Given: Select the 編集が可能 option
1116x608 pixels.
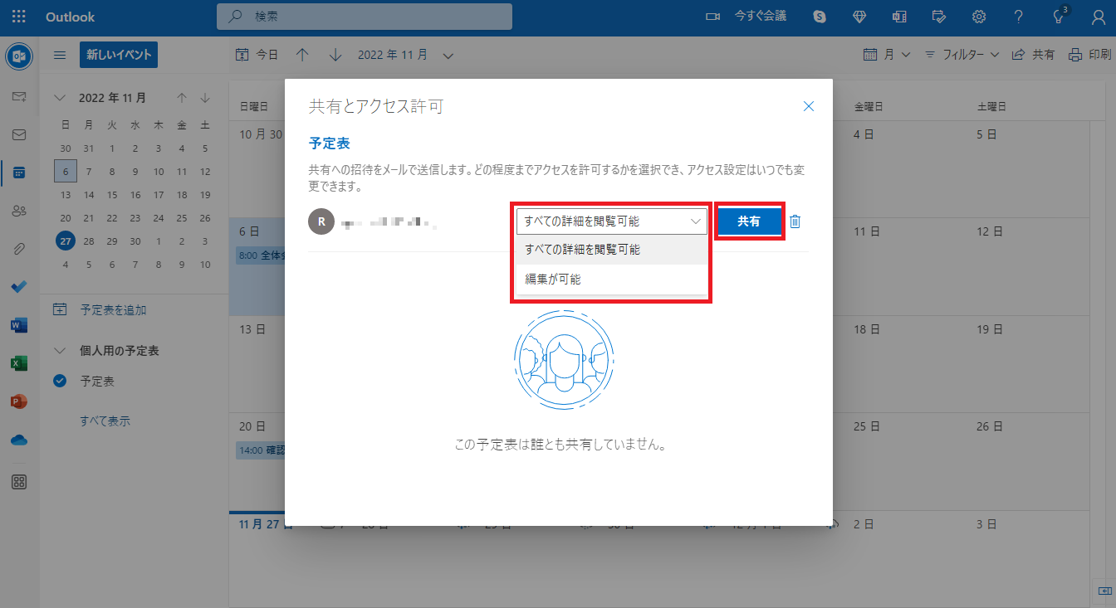Looking at the screenshot, I should tap(553, 280).
